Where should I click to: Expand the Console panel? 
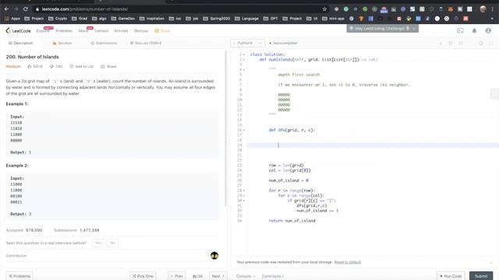tap(246, 276)
